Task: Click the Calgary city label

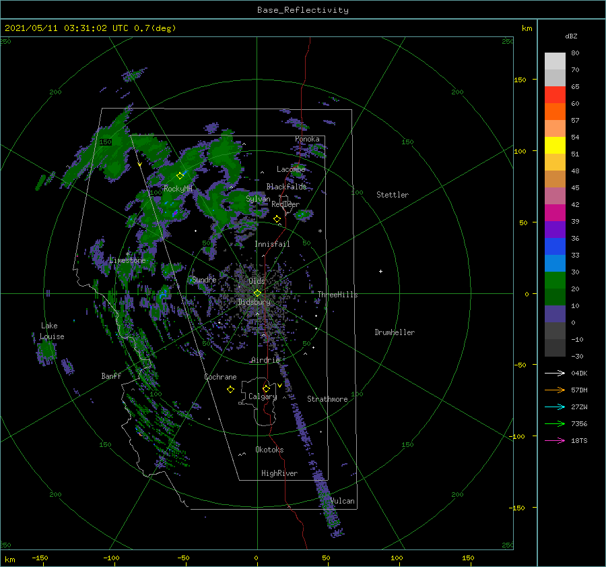Action: pyautogui.click(x=263, y=396)
